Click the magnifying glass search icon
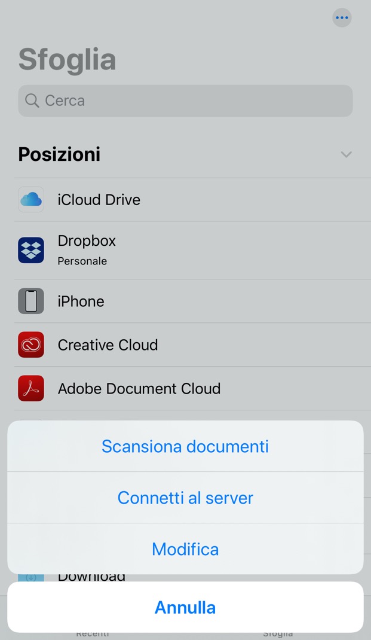Image resolution: width=371 pixels, height=640 pixels. [32, 100]
